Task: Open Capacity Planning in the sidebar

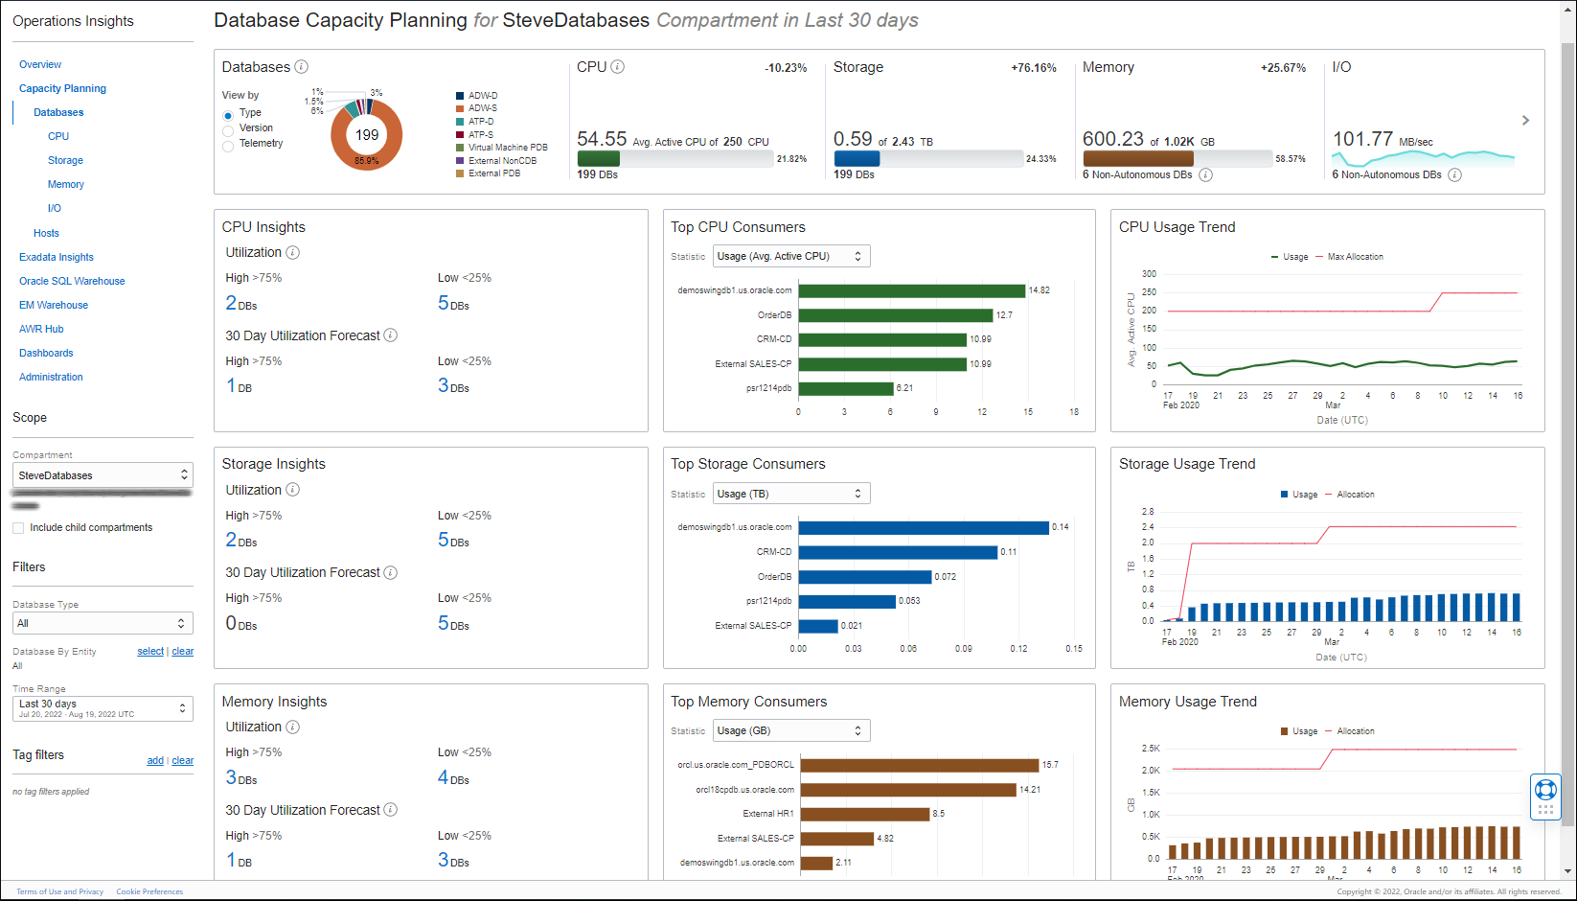Action: tap(62, 88)
